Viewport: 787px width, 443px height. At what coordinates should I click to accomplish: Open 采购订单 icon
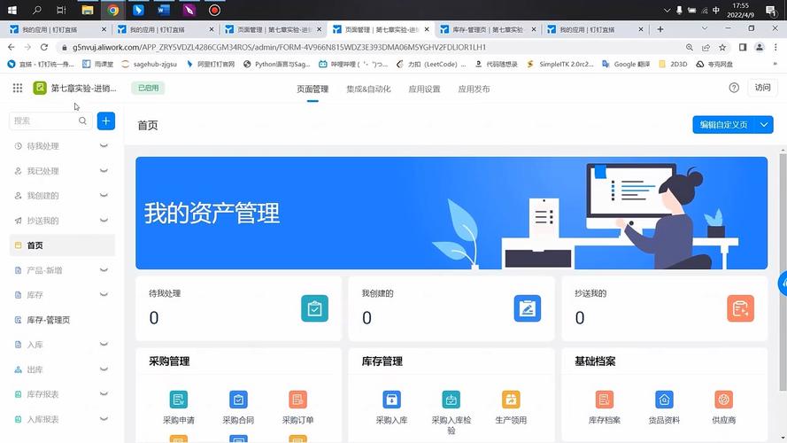point(297,400)
